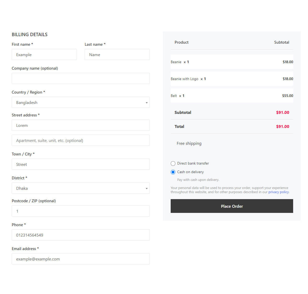Image resolution: width=308 pixels, height=294 pixels.
Task: Focus the First name field
Action: (44, 55)
